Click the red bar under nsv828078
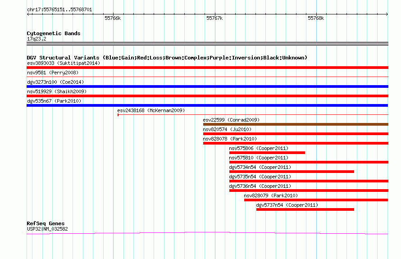Viewport: 401px width, 259px height. (x=296, y=143)
